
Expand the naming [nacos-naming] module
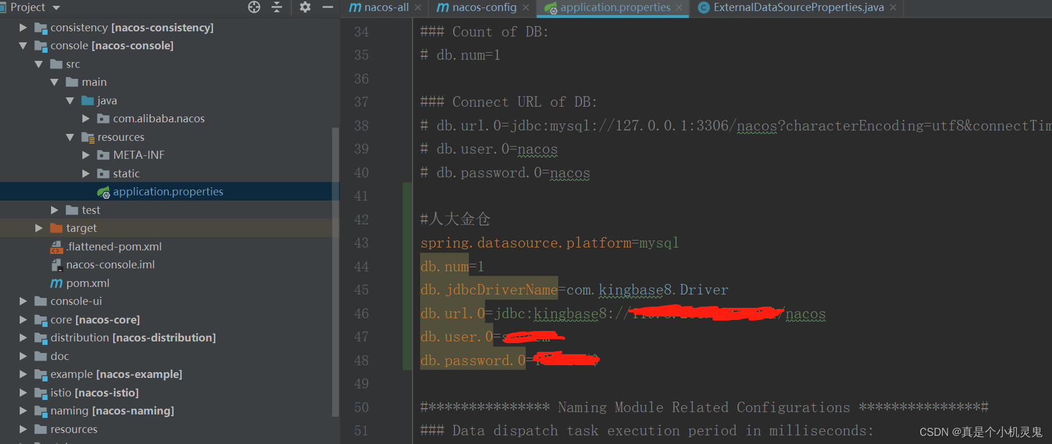(x=23, y=410)
